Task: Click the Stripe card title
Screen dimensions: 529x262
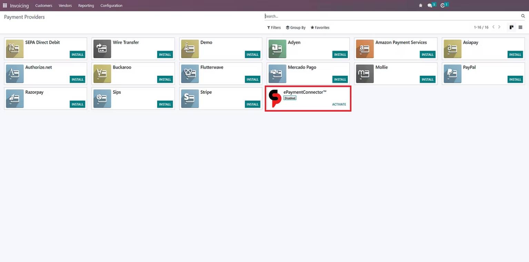Action: point(206,92)
